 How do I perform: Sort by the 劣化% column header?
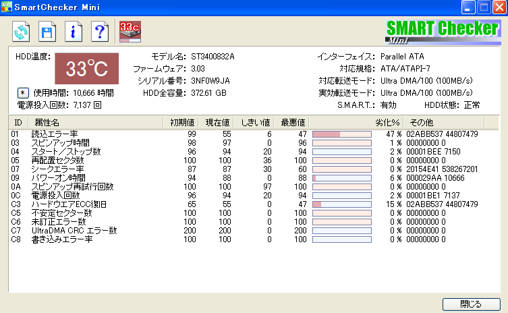click(x=387, y=122)
